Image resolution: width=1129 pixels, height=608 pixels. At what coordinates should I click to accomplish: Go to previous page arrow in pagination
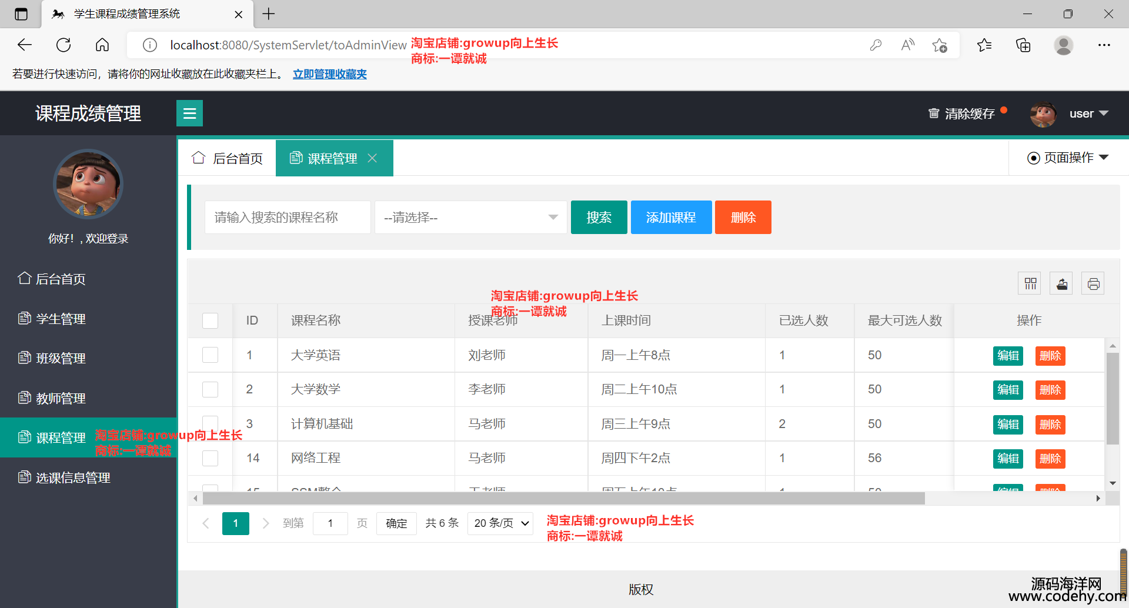206,523
